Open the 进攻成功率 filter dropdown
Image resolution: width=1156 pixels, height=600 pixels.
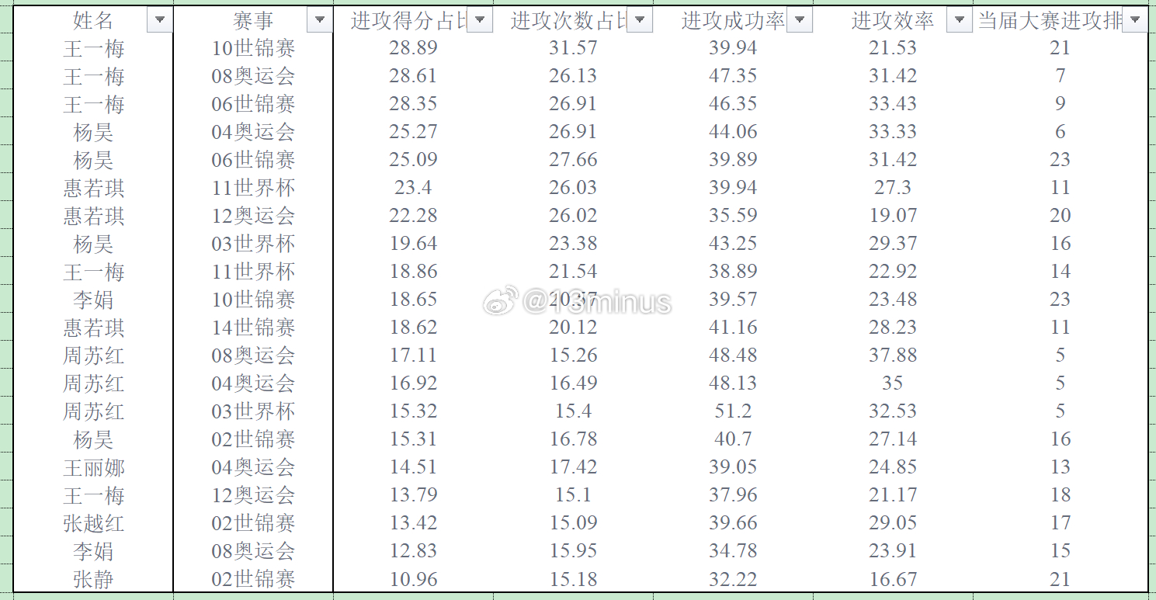point(800,21)
